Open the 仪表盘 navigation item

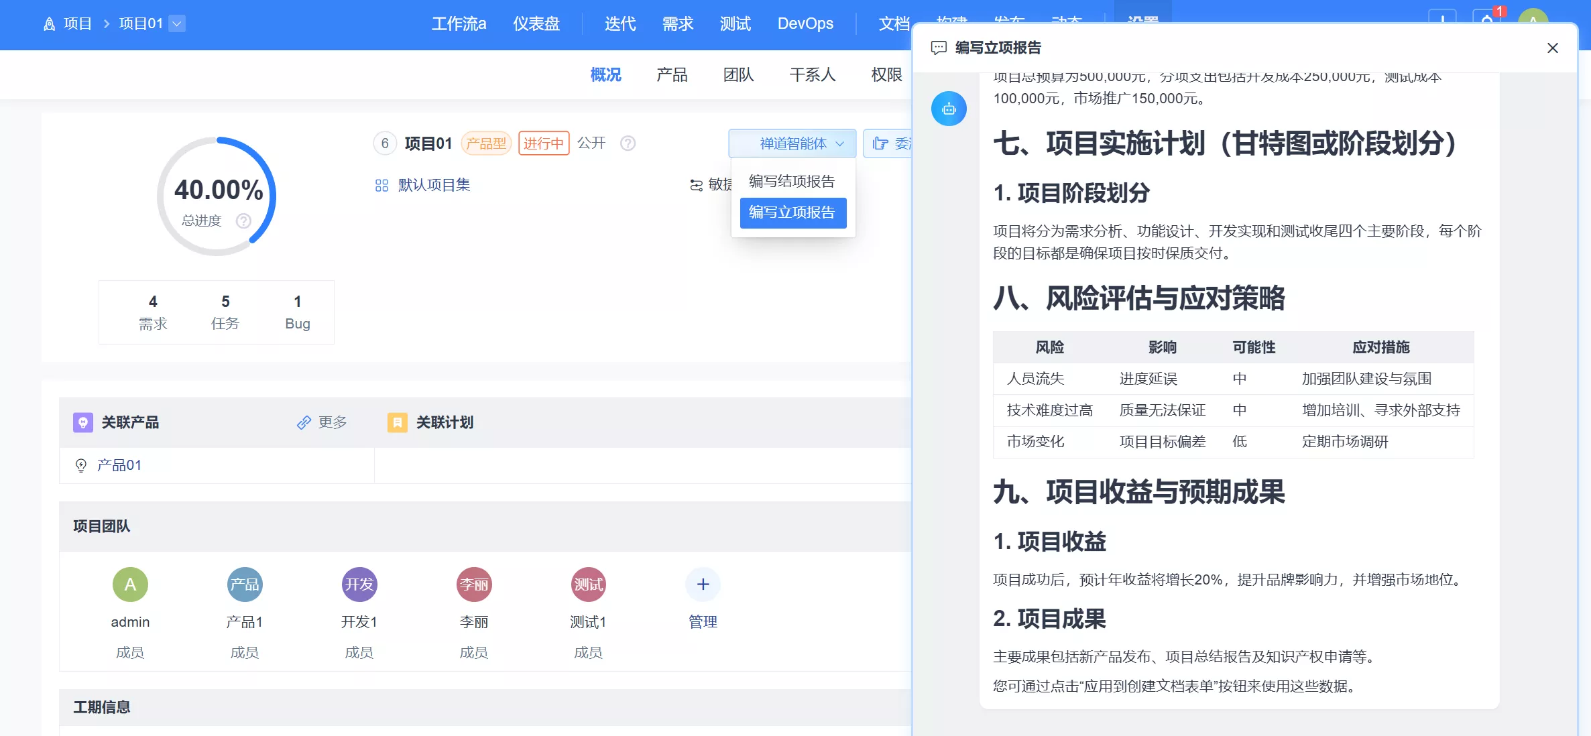(536, 24)
